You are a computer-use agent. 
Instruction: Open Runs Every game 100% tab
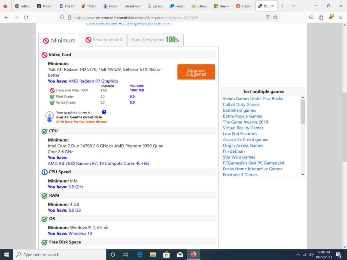pyautogui.click(x=155, y=40)
